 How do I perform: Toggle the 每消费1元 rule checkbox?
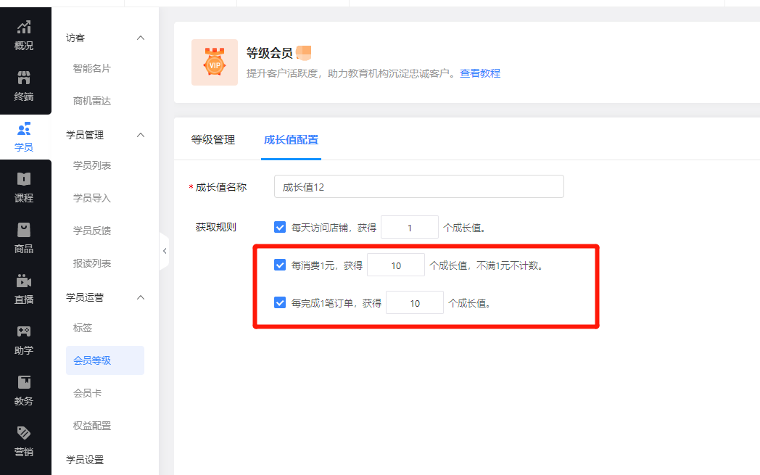click(x=280, y=265)
